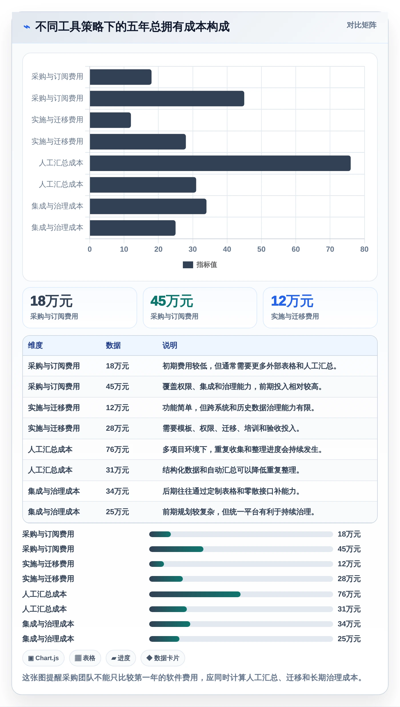This screenshot has height=707, width=400.
Task: Click the 维度 column header
Action: pos(35,345)
